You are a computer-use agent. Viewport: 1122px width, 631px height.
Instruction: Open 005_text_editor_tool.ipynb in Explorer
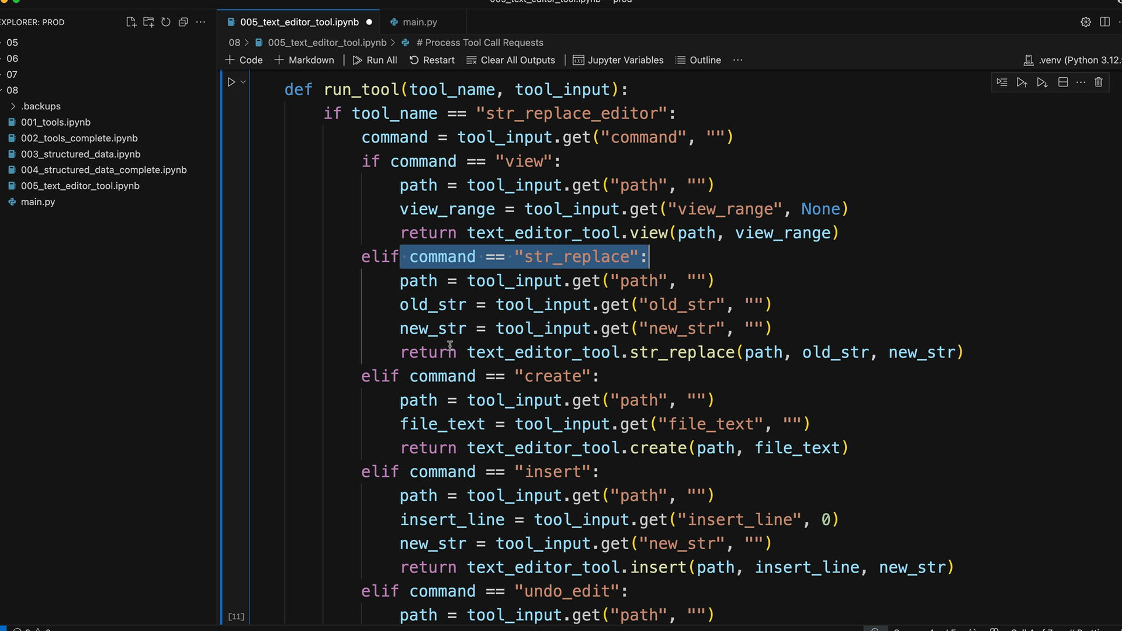point(80,186)
